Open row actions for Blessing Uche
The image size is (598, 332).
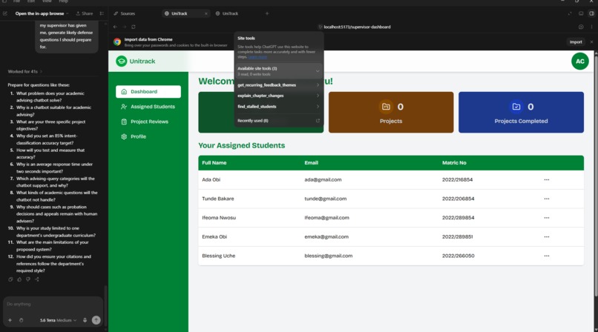click(x=547, y=256)
